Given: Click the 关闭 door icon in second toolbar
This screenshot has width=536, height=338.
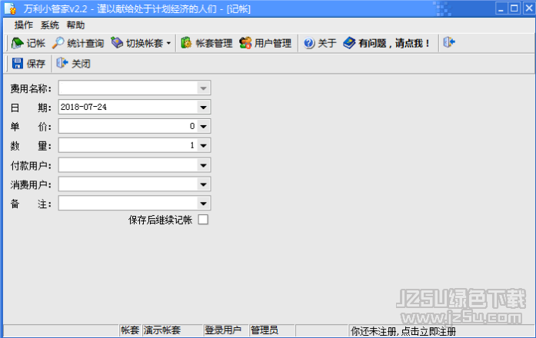Looking at the screenshot, I should click(x=62, y=63).
